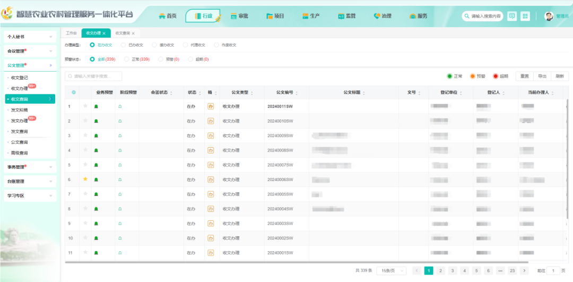Click the keyword search input field

(x=95, y=76)
